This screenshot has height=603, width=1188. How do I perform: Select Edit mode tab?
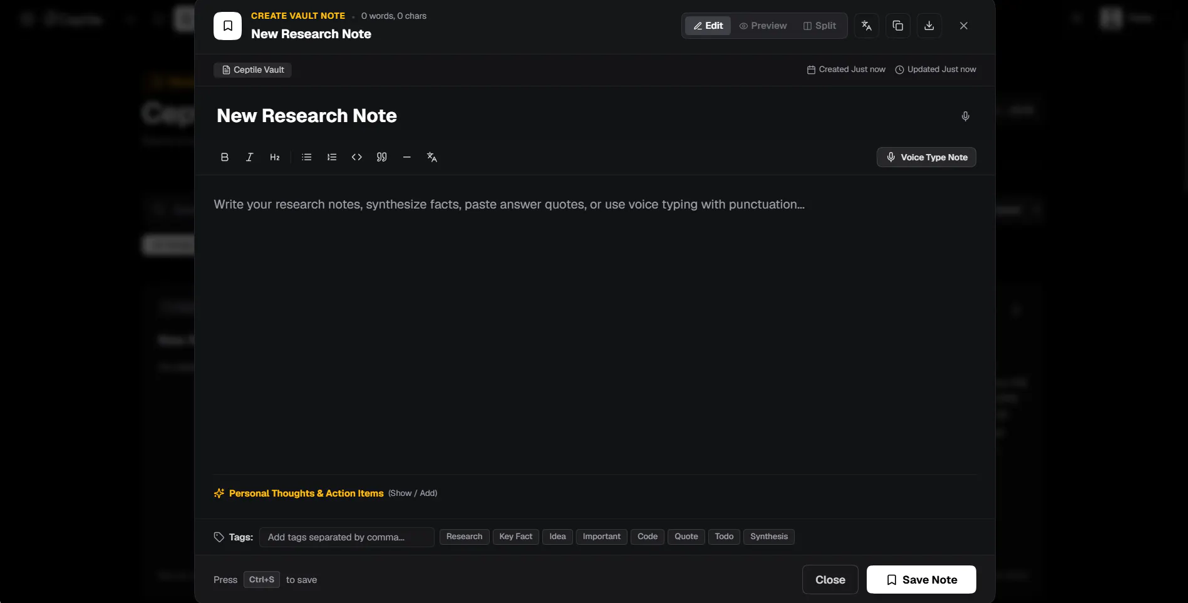point(708,26)
